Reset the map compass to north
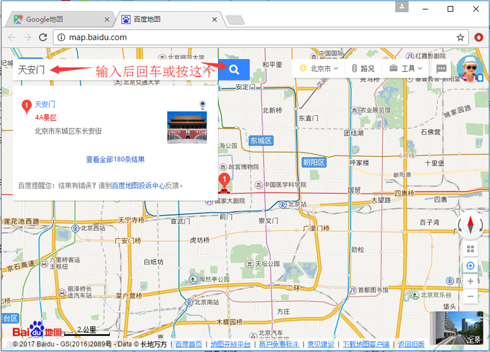The image size is (490, 352). click(470, 224)
